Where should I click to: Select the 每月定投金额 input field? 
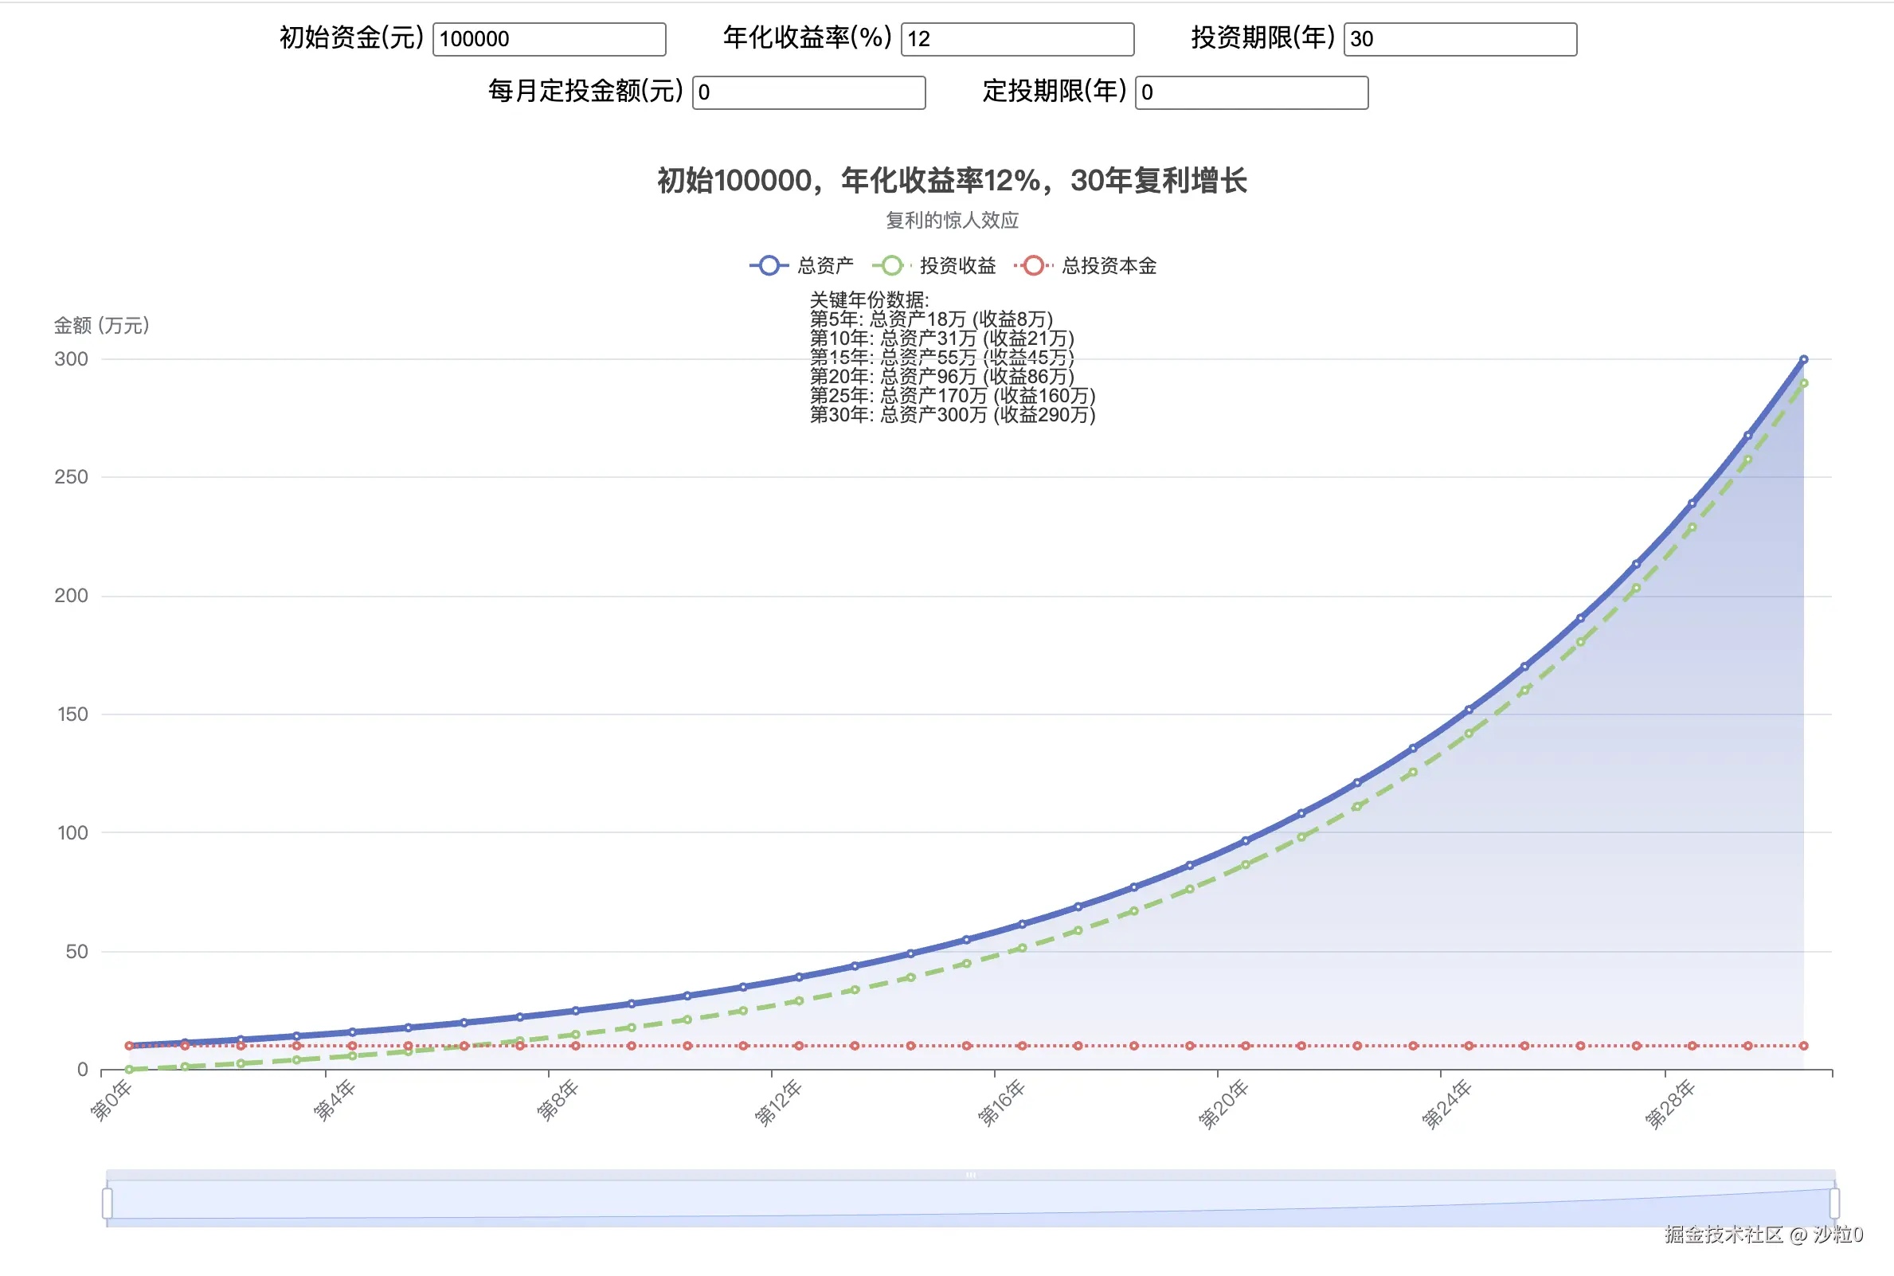tap(808, 92)
